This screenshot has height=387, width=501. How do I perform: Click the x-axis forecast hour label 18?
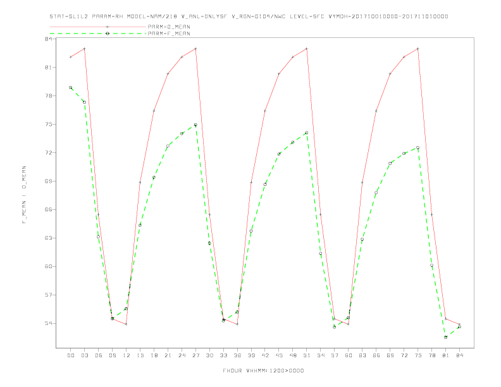(154, 355)
